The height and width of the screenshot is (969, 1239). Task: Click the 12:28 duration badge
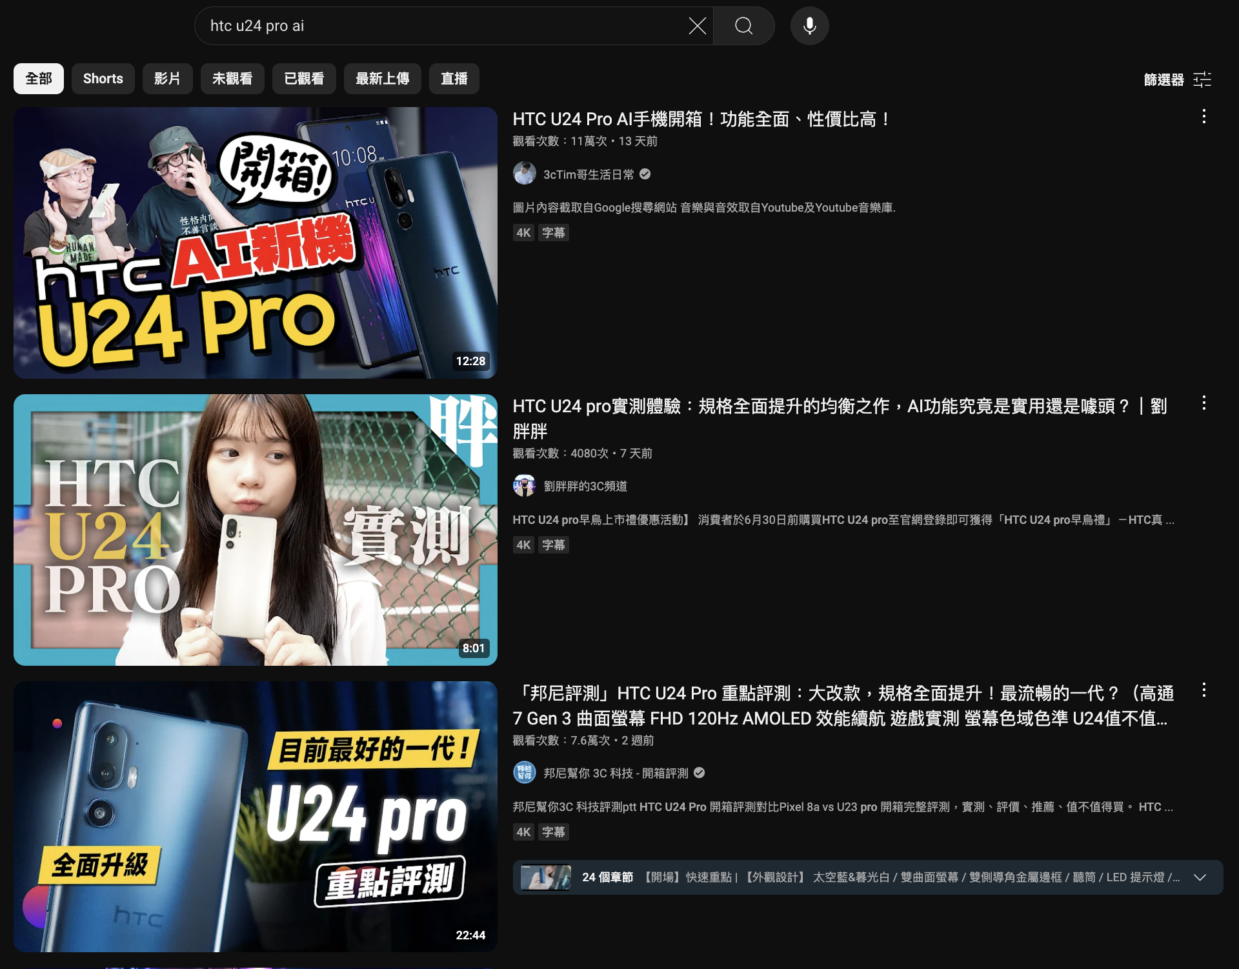470,361
